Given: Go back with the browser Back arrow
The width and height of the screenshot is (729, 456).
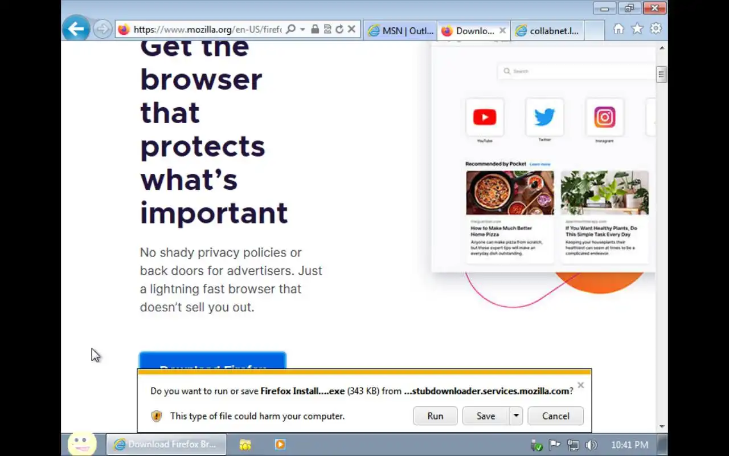Looking at the screenshot, I should click(x=76, y=28).
